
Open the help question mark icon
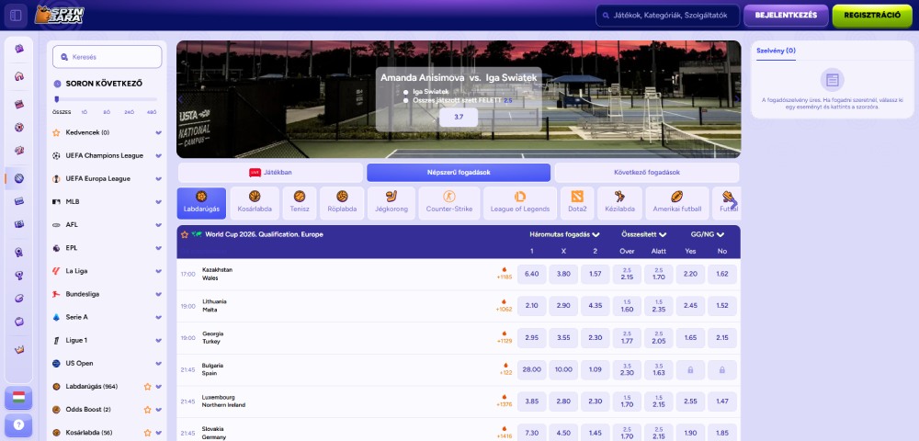click(18, 426)
